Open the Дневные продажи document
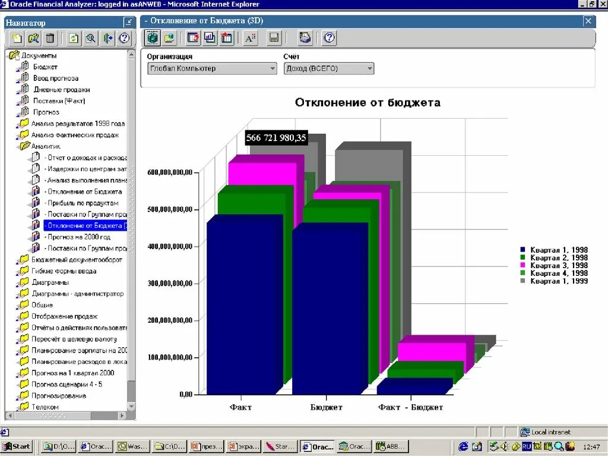 coord(62,89)
